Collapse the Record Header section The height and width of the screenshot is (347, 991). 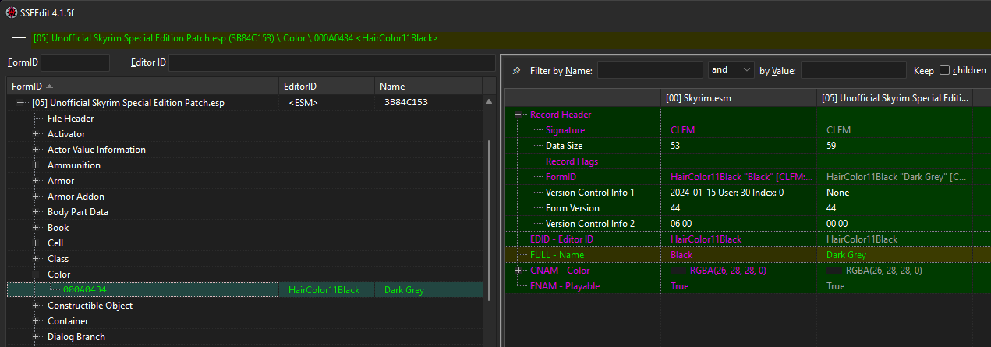(x=519, y=115)
